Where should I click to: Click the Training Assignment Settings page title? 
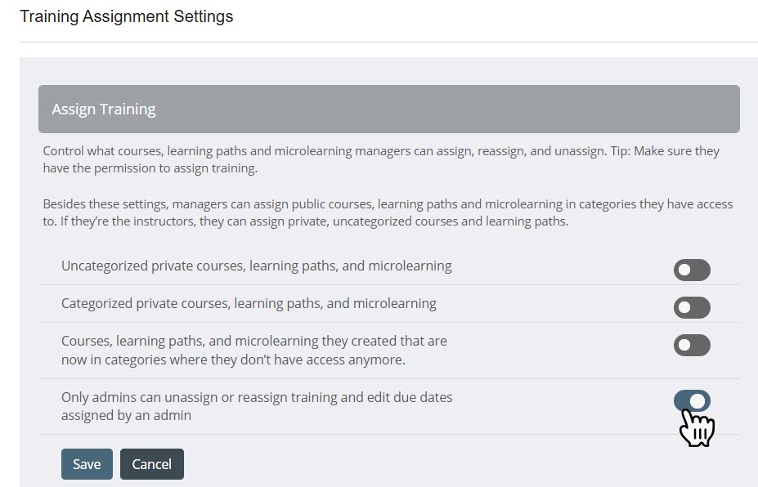click(126, 16)
